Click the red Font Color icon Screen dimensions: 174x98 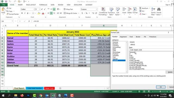43,13
